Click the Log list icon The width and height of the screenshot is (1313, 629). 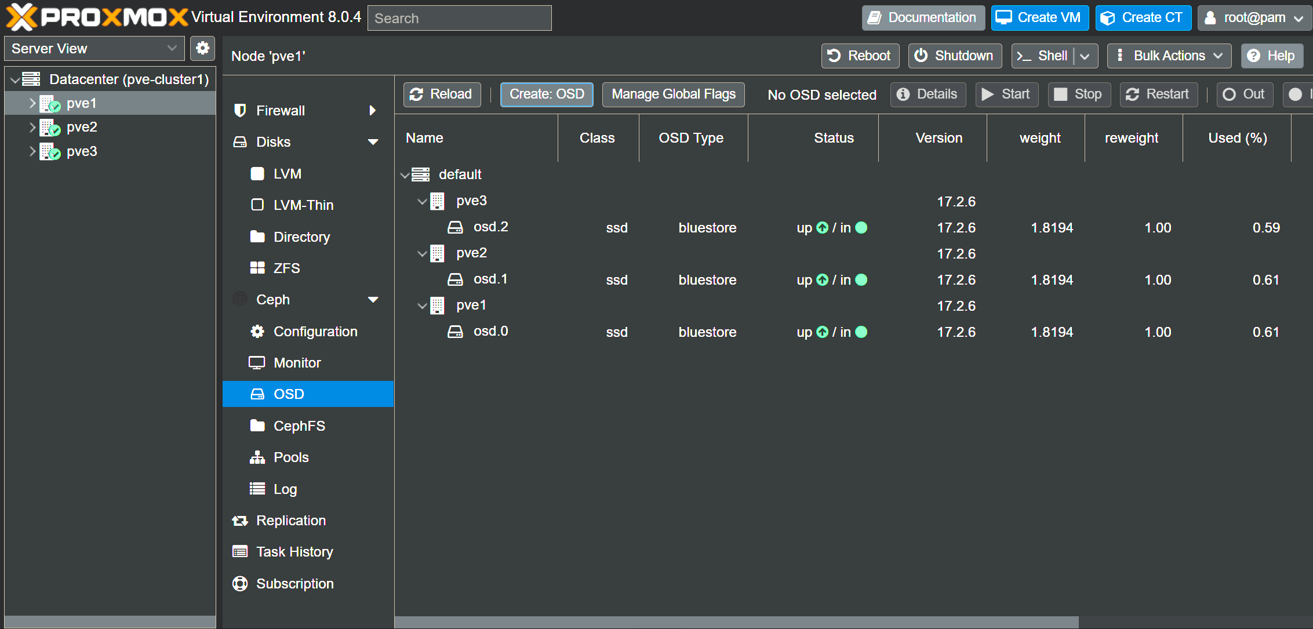click(x=257, y=489)
